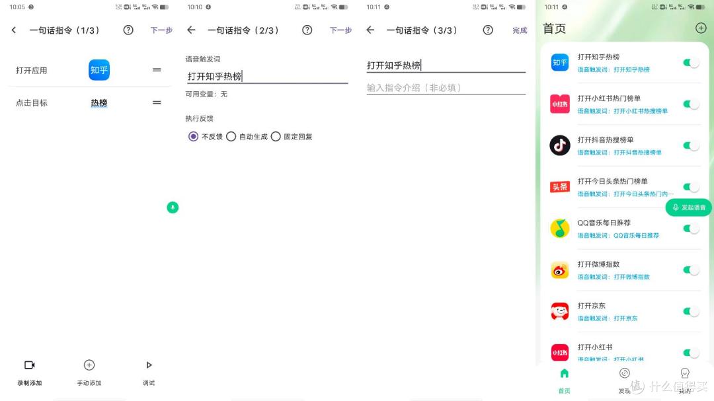This screenshot has width=714, height=401.
Task: Switch to 首页 bottom tab
Action: coord(564,381)
